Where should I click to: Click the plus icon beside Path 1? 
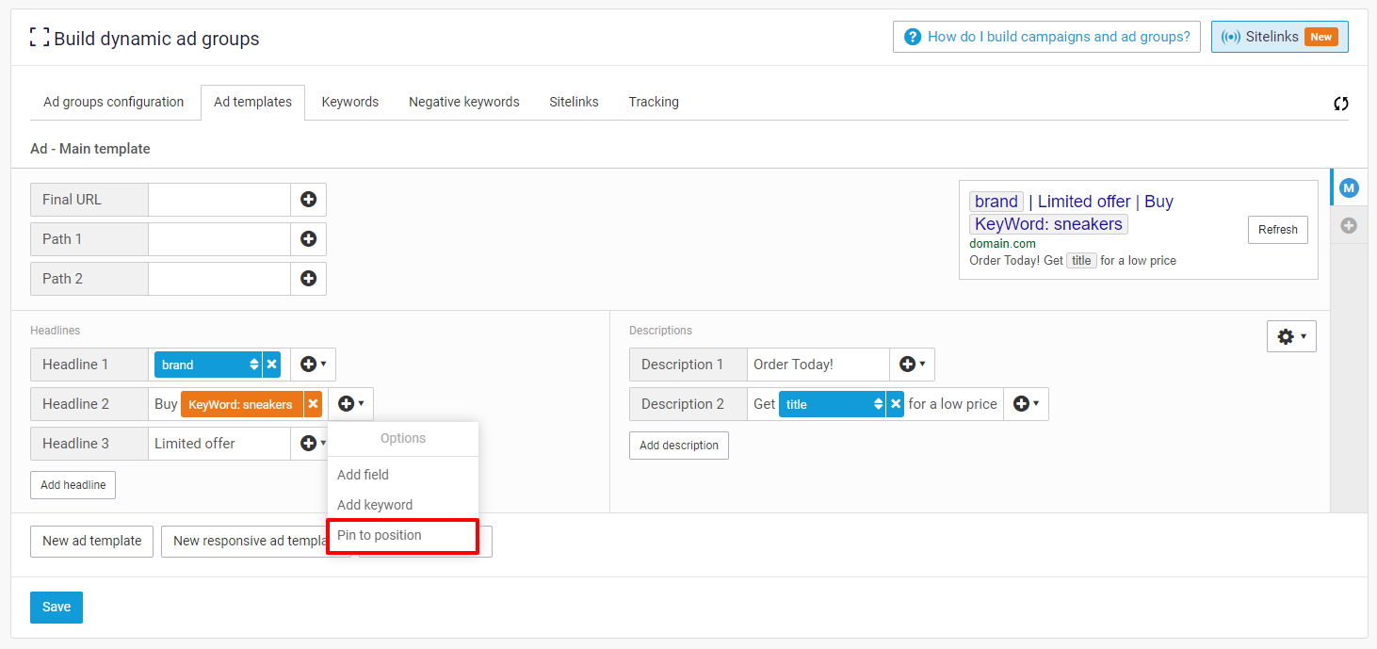[x=308, y=239]
